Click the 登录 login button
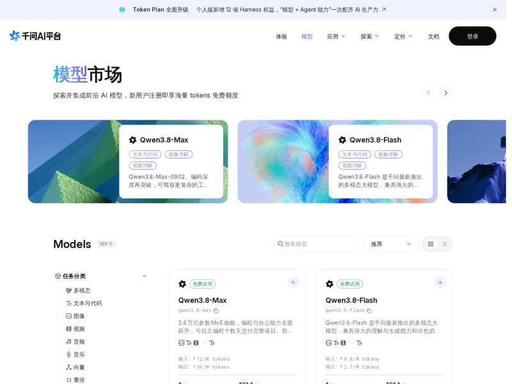512x384 pixels. [x=472, y=36]
